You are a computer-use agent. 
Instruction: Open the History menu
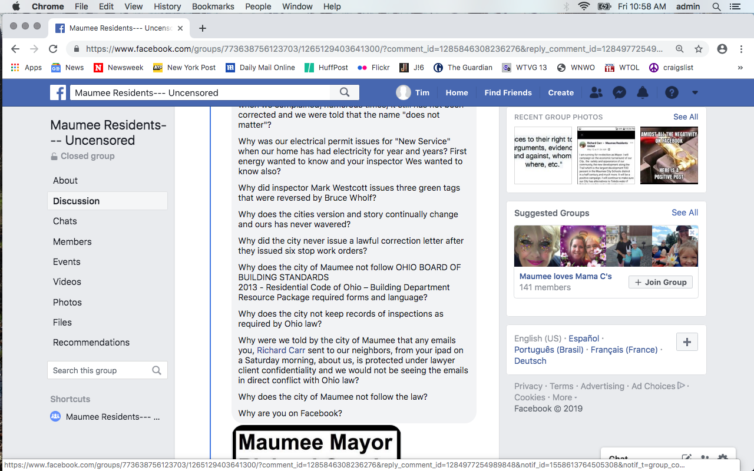tap(167, 6)
